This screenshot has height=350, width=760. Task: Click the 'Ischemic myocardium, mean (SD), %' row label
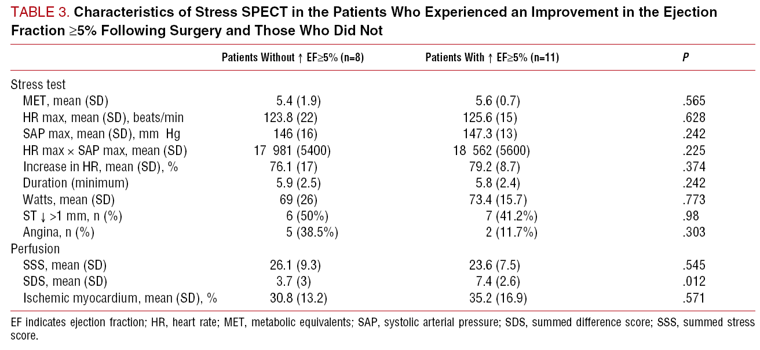tap(120, 299)
